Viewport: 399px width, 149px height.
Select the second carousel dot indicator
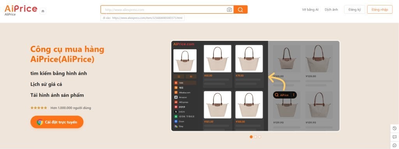[x=256, y=137]
